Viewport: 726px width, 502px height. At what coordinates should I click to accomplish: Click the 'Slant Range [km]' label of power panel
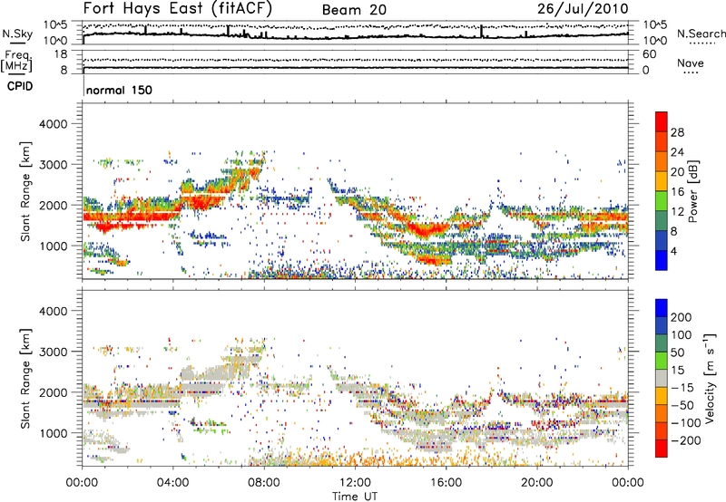click(25, 191)
